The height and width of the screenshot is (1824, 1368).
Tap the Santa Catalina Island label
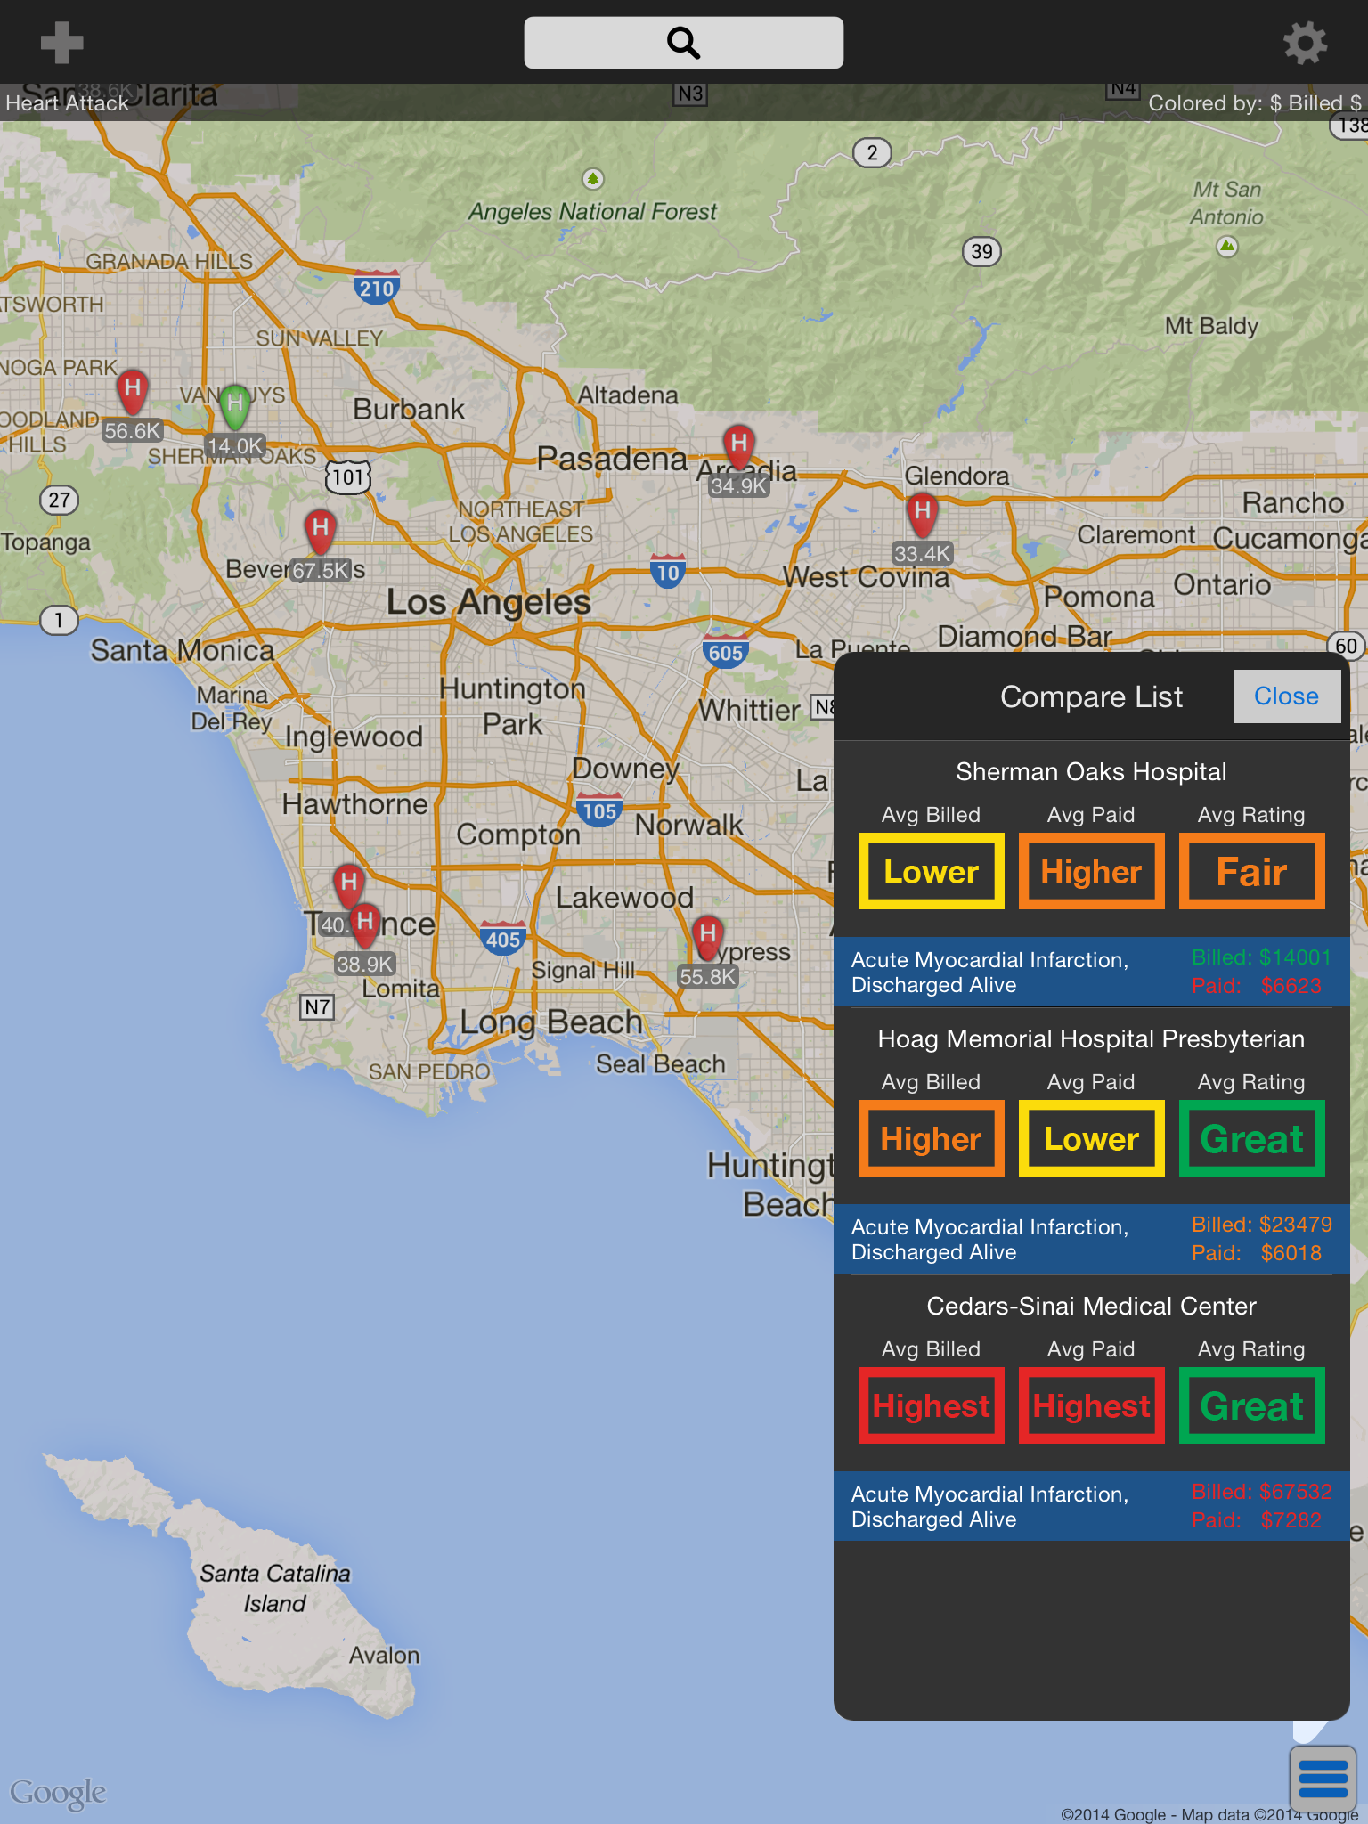274,1589
